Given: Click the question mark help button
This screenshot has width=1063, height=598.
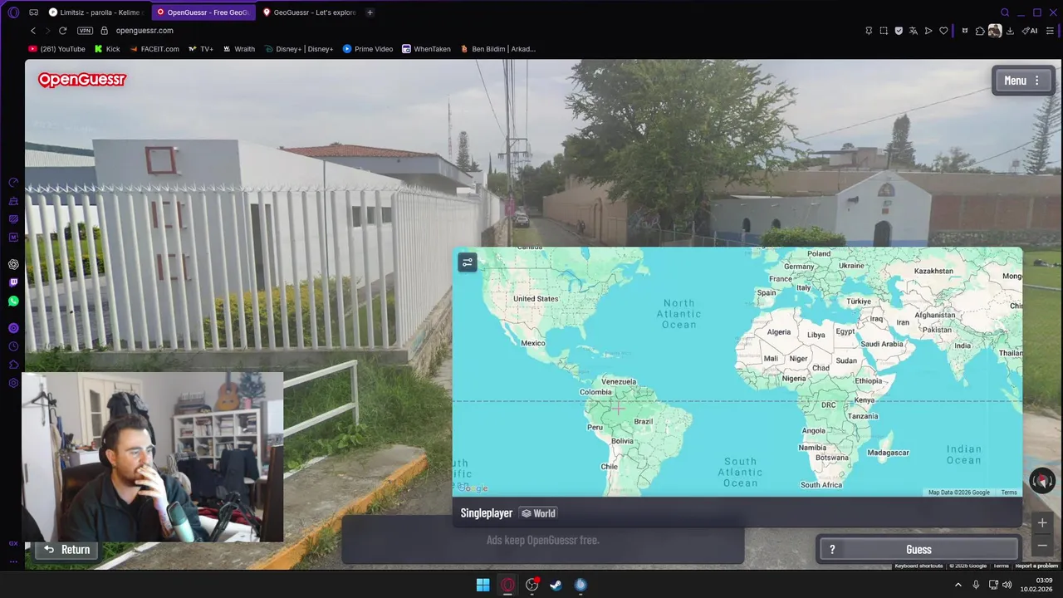Looking at the screenshot, I should (x=832, y=549).
